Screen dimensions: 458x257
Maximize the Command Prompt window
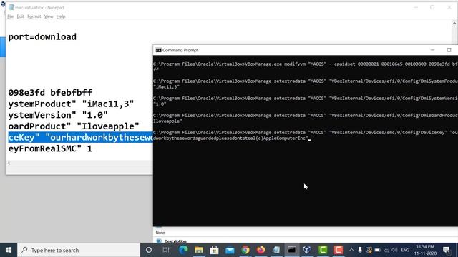point(449,50)
